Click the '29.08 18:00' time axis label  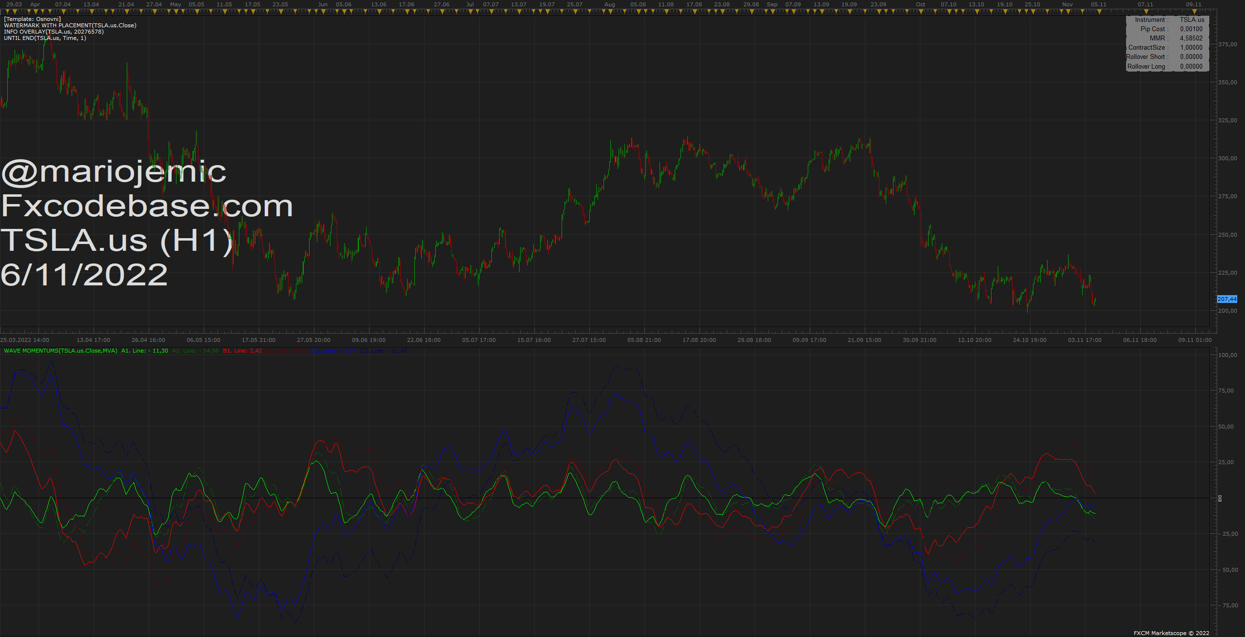(x=754, y=340)
